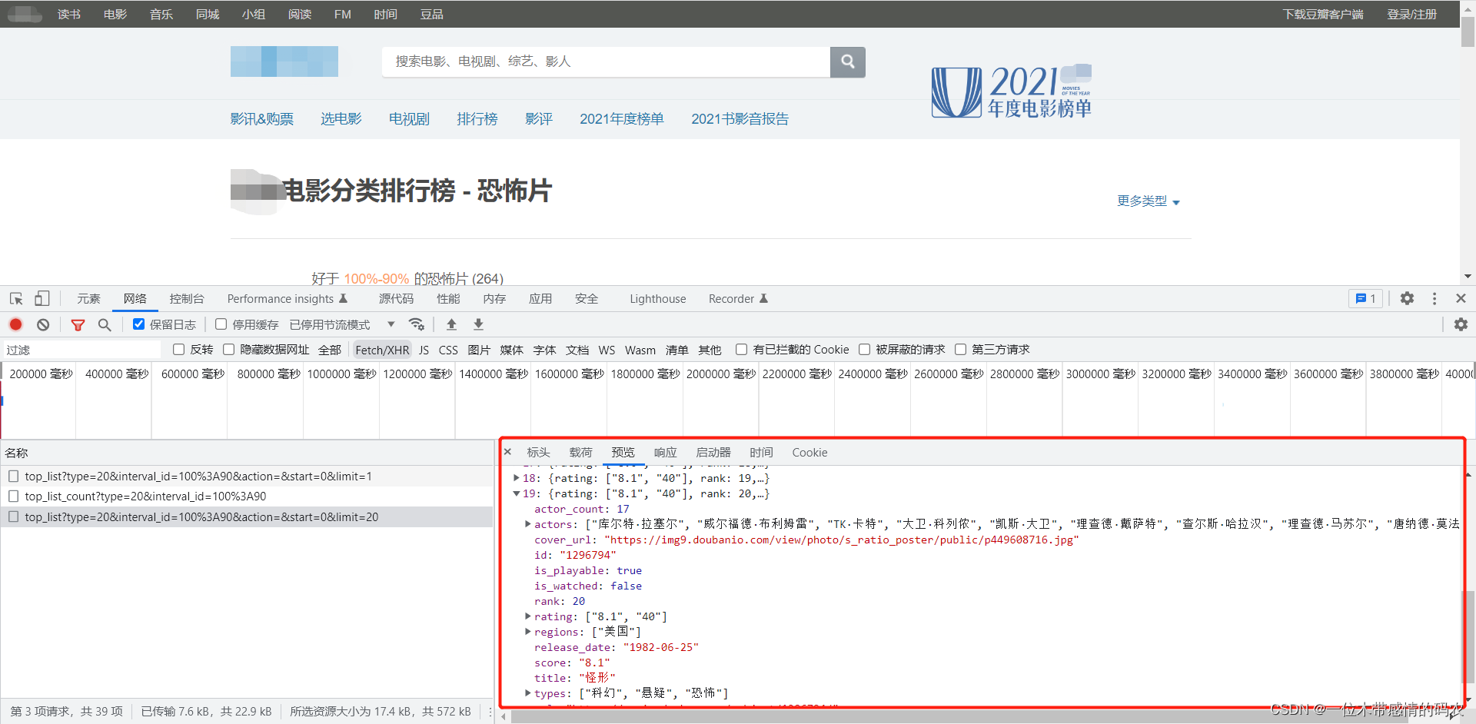
Task: Expand item 18 in preview
Action: [517, 478]
